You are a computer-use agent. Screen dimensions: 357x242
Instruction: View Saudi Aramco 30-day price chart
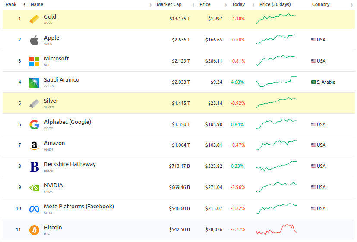tap(276, 82)
